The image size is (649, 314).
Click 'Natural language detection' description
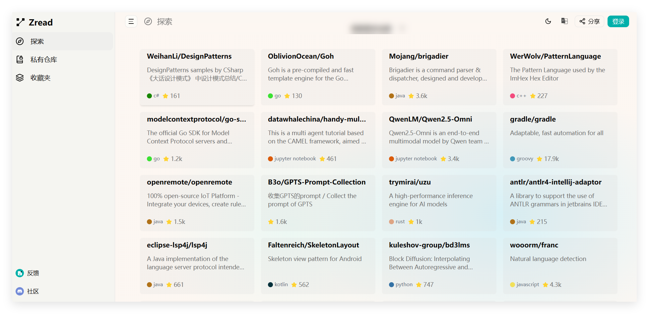548,259
